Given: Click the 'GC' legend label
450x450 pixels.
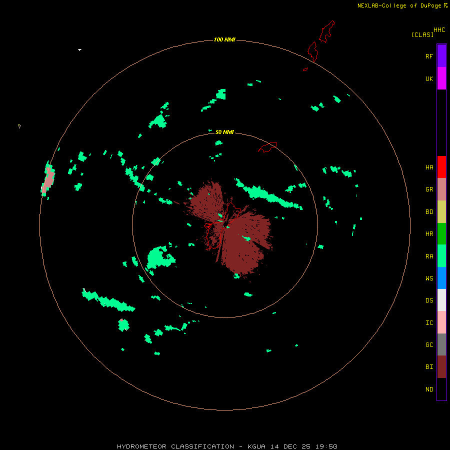Looking at the screenshot, I should click(429, 345).
